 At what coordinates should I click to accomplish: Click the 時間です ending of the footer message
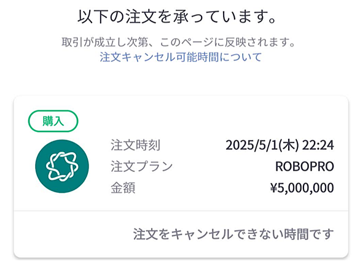point(309,234)
